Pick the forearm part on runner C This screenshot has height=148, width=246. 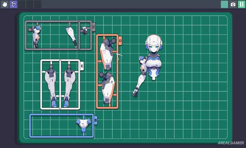(x=71, y=36)
